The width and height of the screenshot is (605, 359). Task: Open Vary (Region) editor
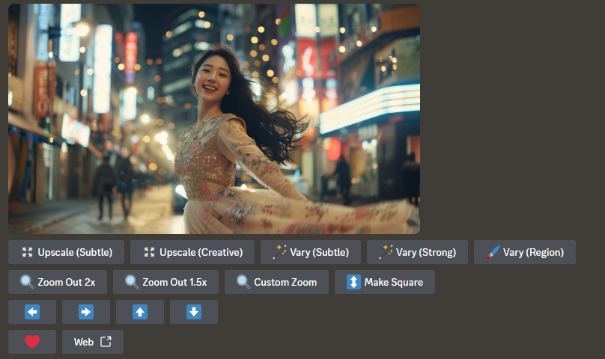click(525, 252)
